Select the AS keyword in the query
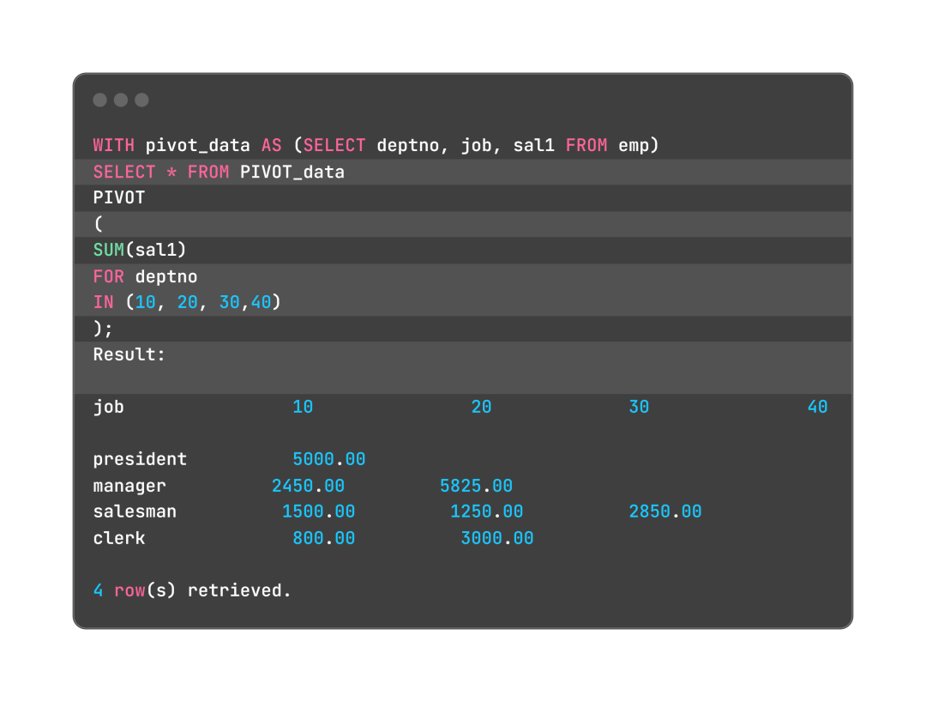 [272, 145]
